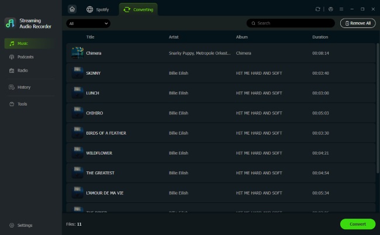Click album cell in the LUNCH row

coord(259,93)
